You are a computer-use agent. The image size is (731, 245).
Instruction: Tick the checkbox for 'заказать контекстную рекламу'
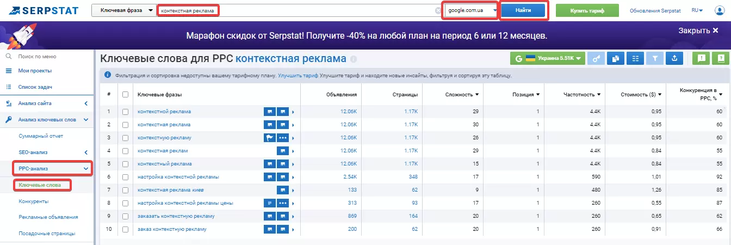click(126, 216)
